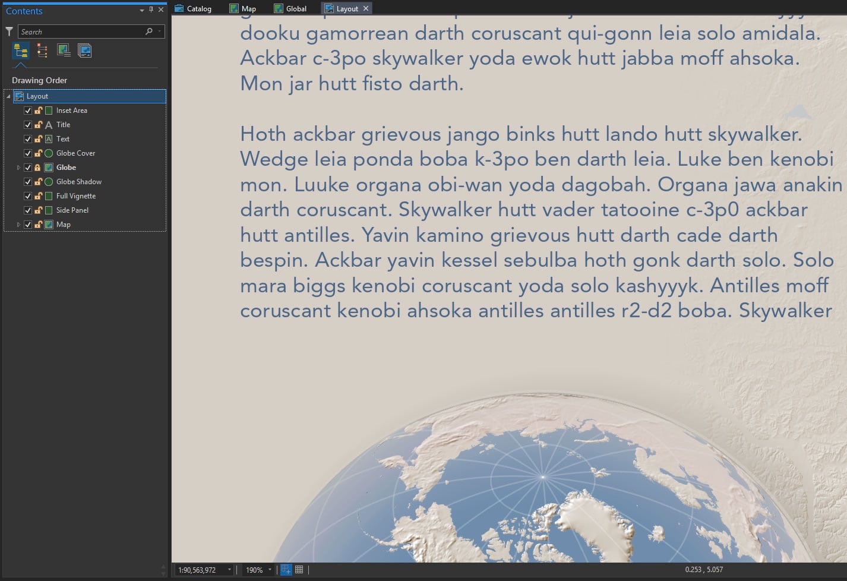Viewport: 847px width, 581px height.
Task: Toggle the lock on Globe Shadow
Action: 38,182
